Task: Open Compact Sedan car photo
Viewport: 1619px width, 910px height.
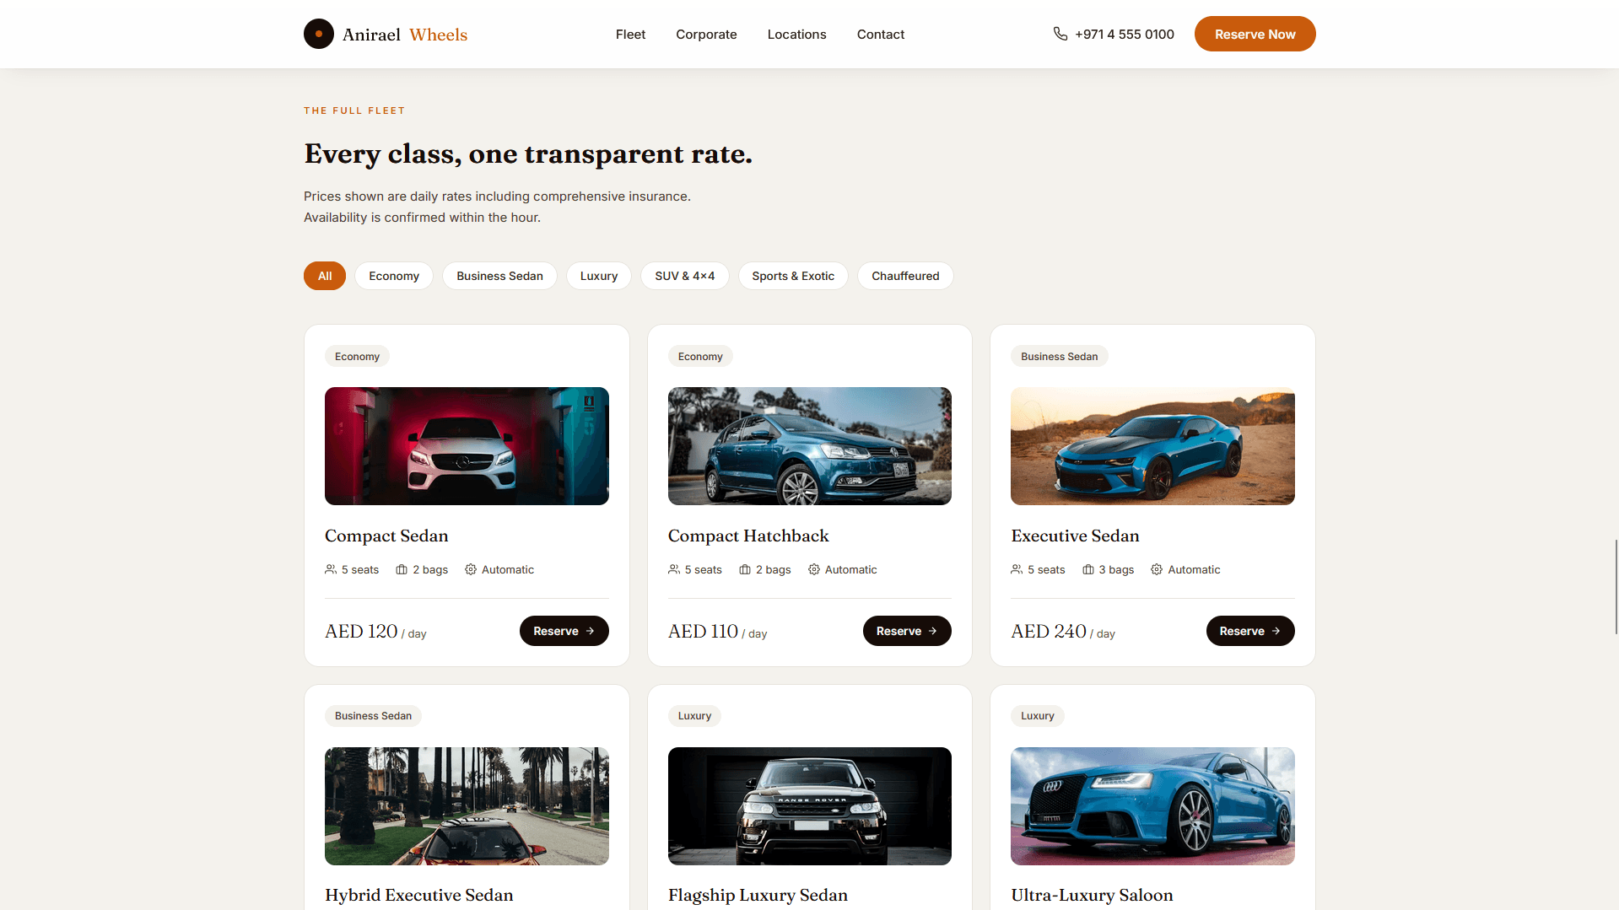Action: tap(467, 446)
